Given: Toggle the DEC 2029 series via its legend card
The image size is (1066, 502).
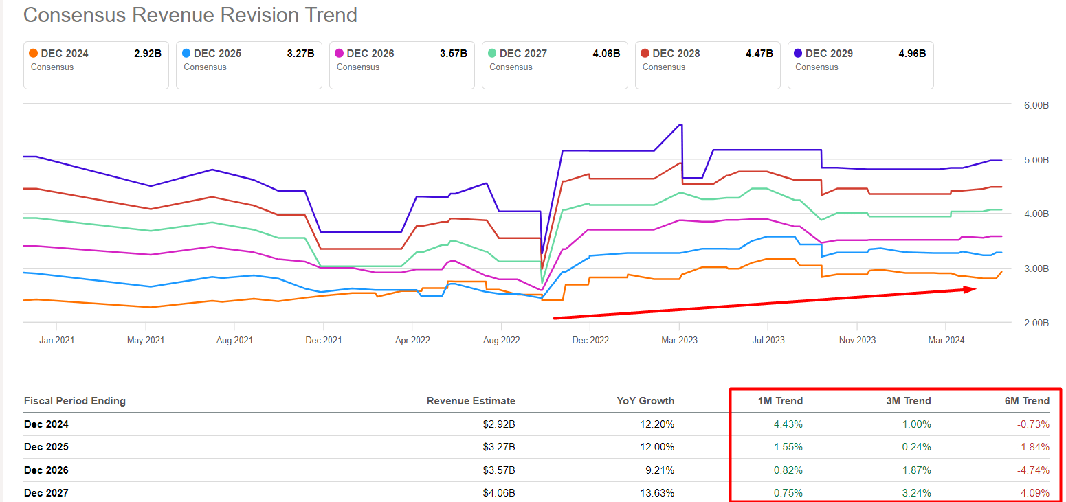Looking at the screenshot, I should click(860, 65).
